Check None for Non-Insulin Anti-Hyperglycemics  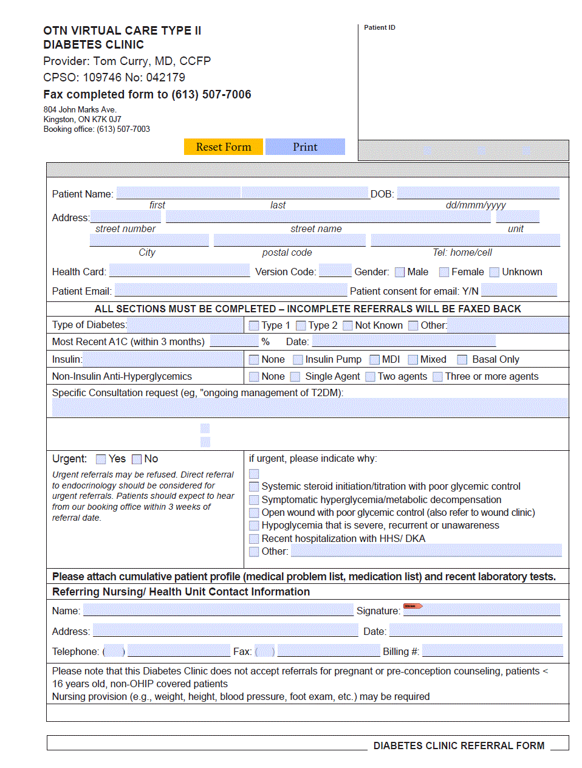click(254, 377)
